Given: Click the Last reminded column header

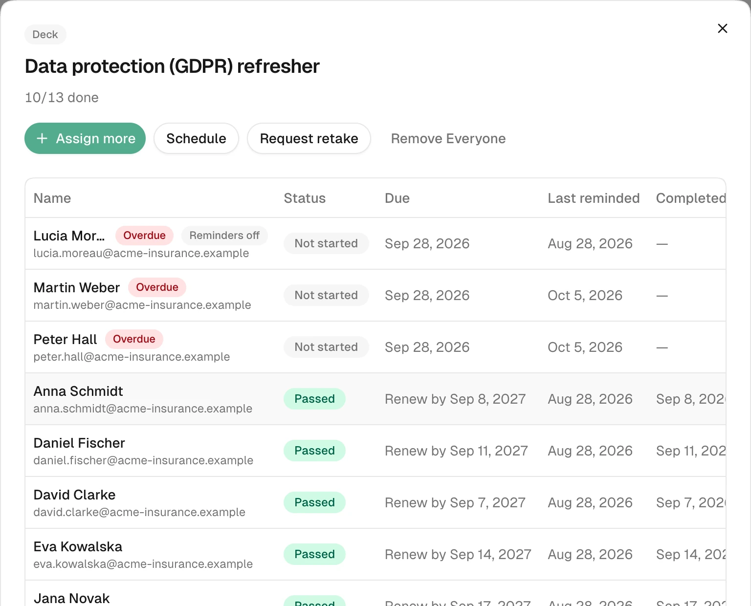Looking at the screenshot, I should coord(594,198).
